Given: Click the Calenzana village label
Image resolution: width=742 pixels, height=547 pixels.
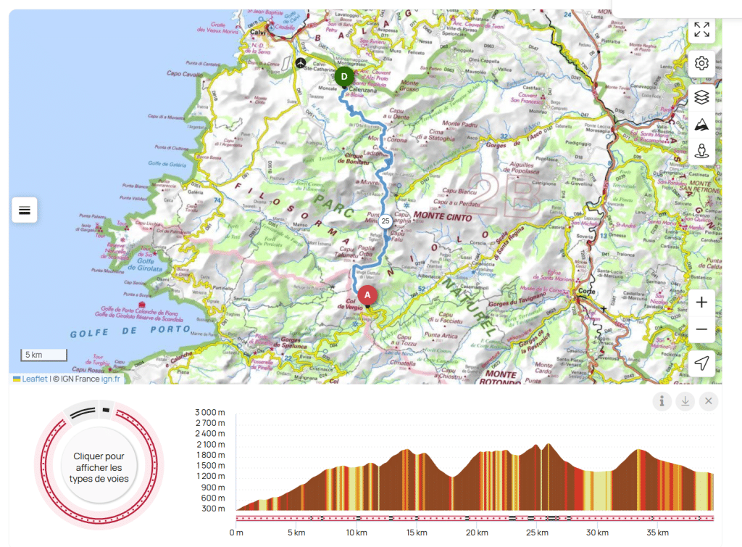Looking at the screenshot, I should tap(362, 90).
